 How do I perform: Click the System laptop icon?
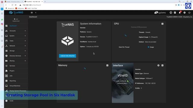coord(6,36)
